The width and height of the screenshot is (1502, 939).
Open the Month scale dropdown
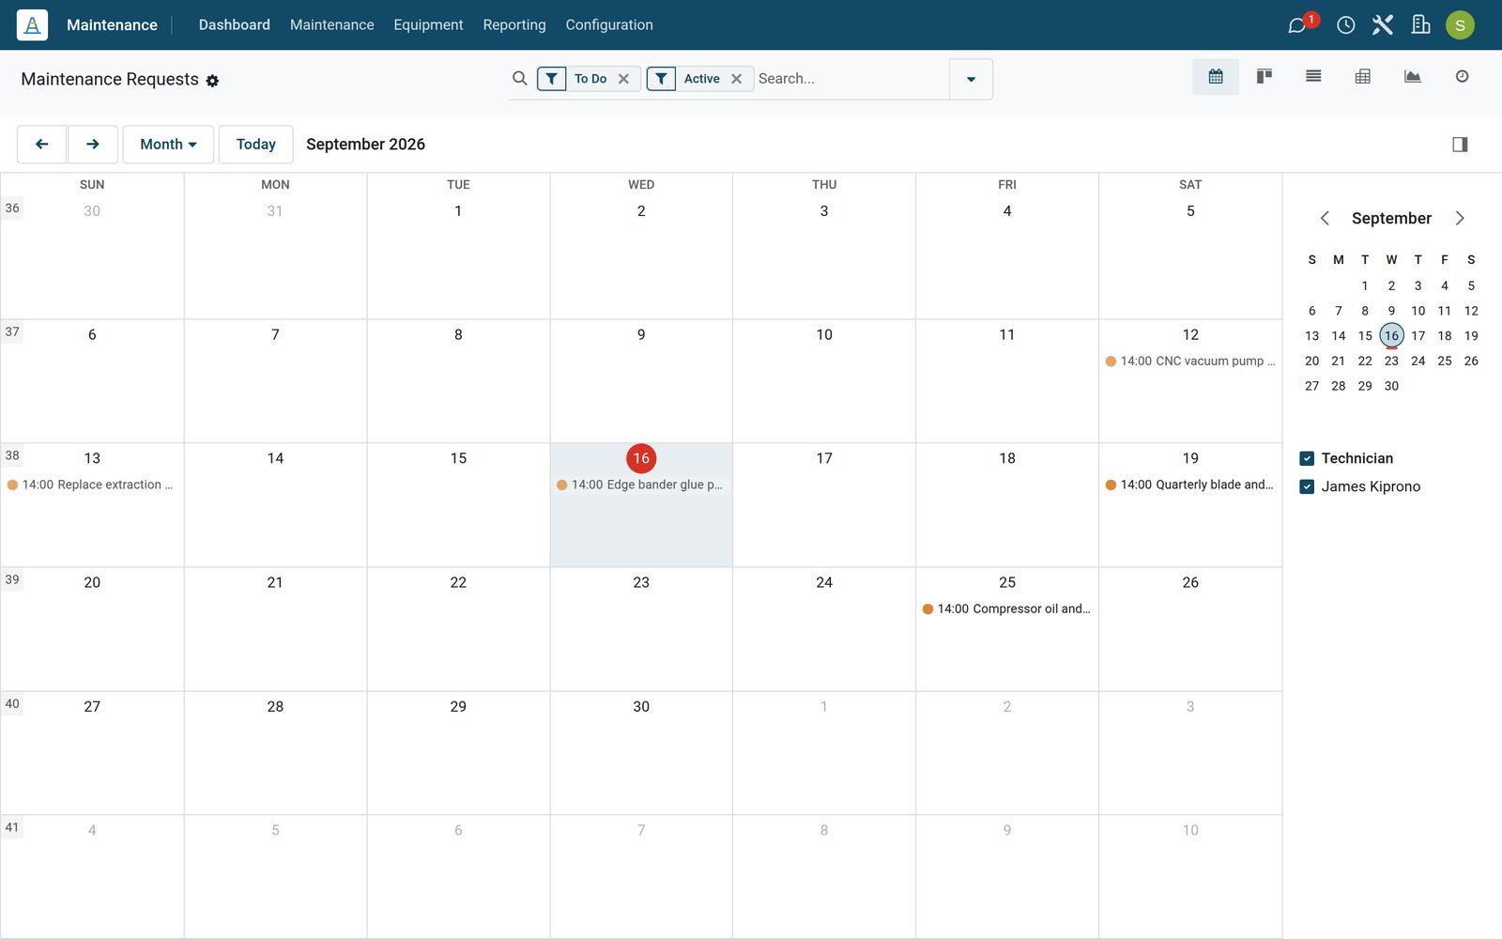(168, 145)
